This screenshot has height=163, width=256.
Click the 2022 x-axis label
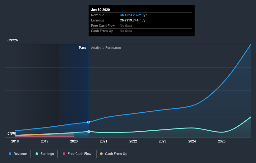pos(133,141)
